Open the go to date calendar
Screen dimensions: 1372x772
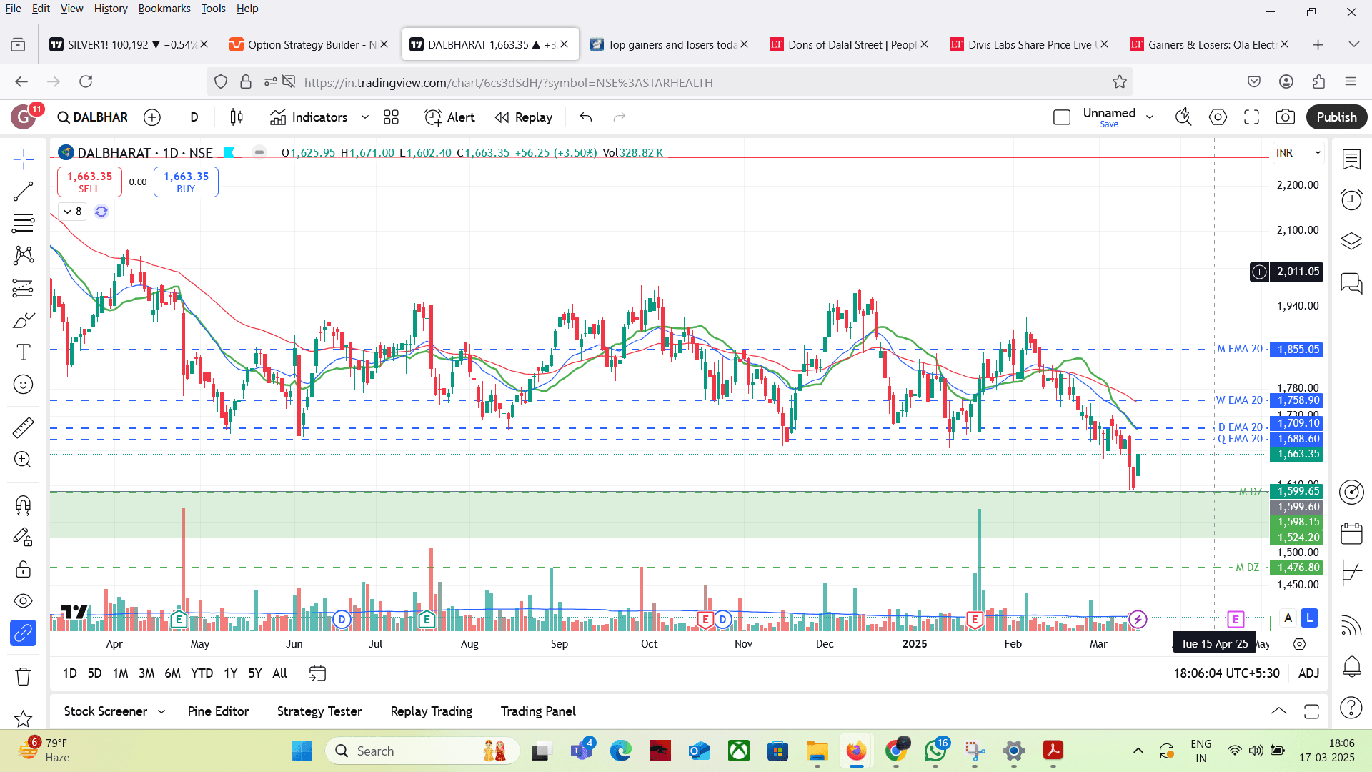[317, 673]
